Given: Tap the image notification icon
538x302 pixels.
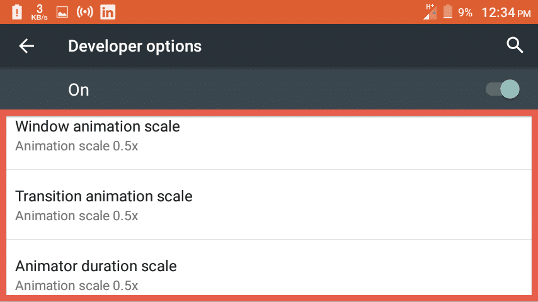Looking at the screenshot, I should click(62, 13).
